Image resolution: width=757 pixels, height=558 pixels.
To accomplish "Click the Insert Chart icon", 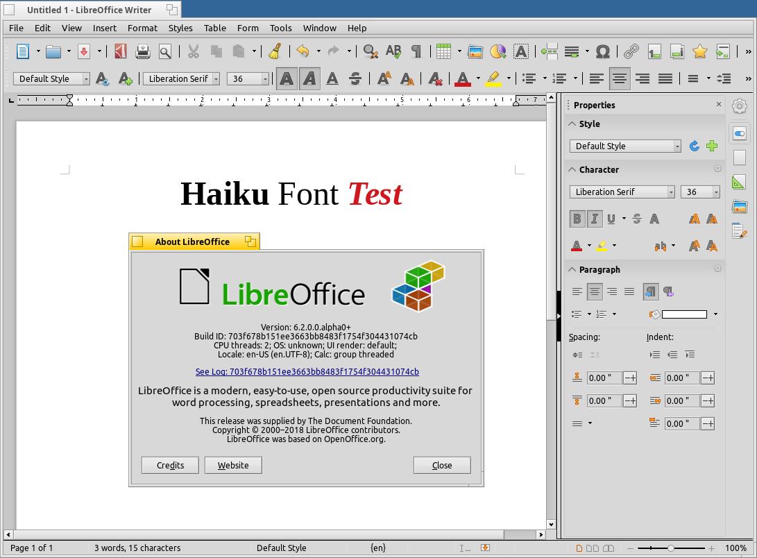I will coord(498,51).
